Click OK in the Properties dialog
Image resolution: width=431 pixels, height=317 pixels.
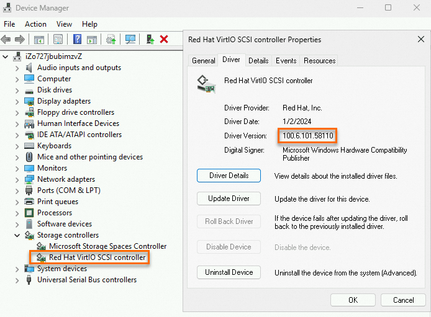tap(353, 300)
